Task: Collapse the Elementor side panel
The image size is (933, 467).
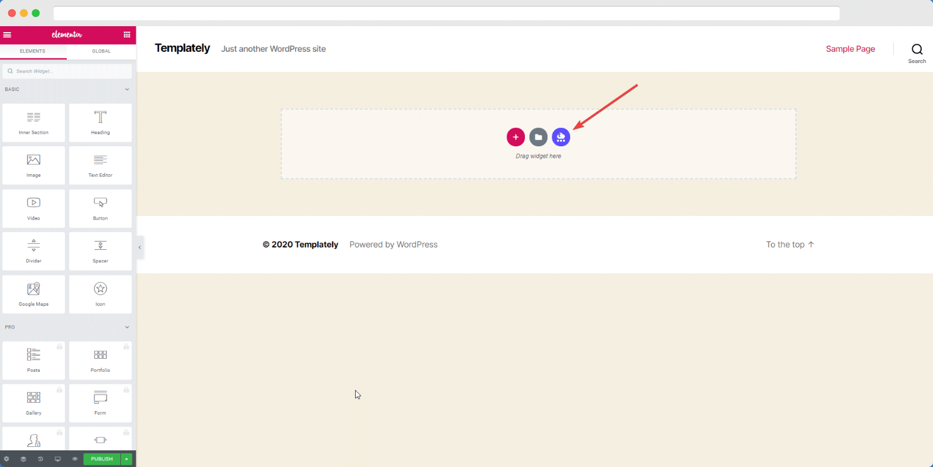Action: click(140, 247)
